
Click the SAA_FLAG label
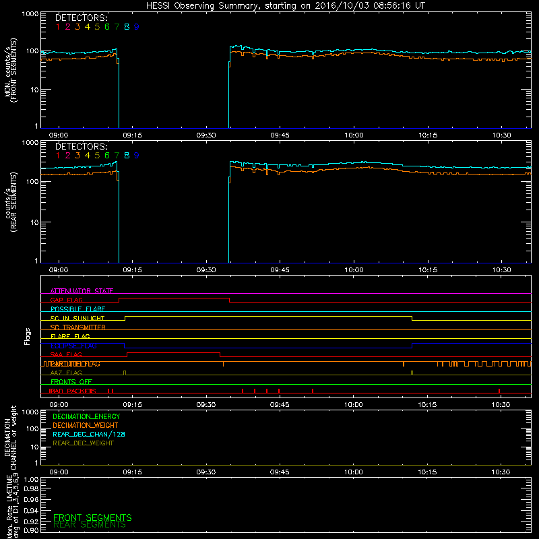[x=66, y=354]
